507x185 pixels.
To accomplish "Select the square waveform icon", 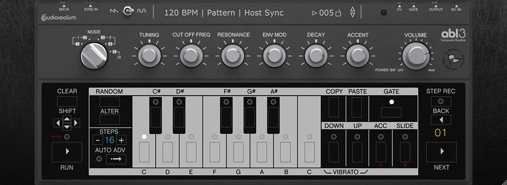I will 142,11.
